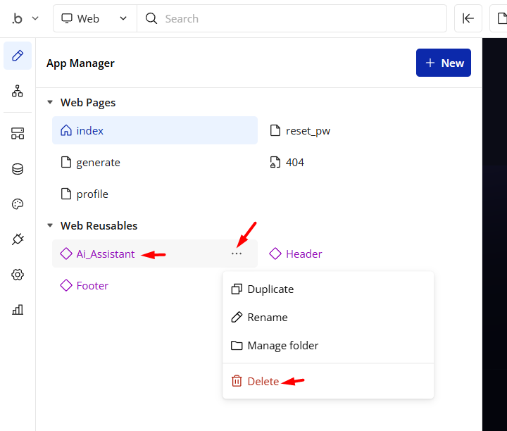Click the New button
This screenshot has width=507, height=431.
coord(444,63)
